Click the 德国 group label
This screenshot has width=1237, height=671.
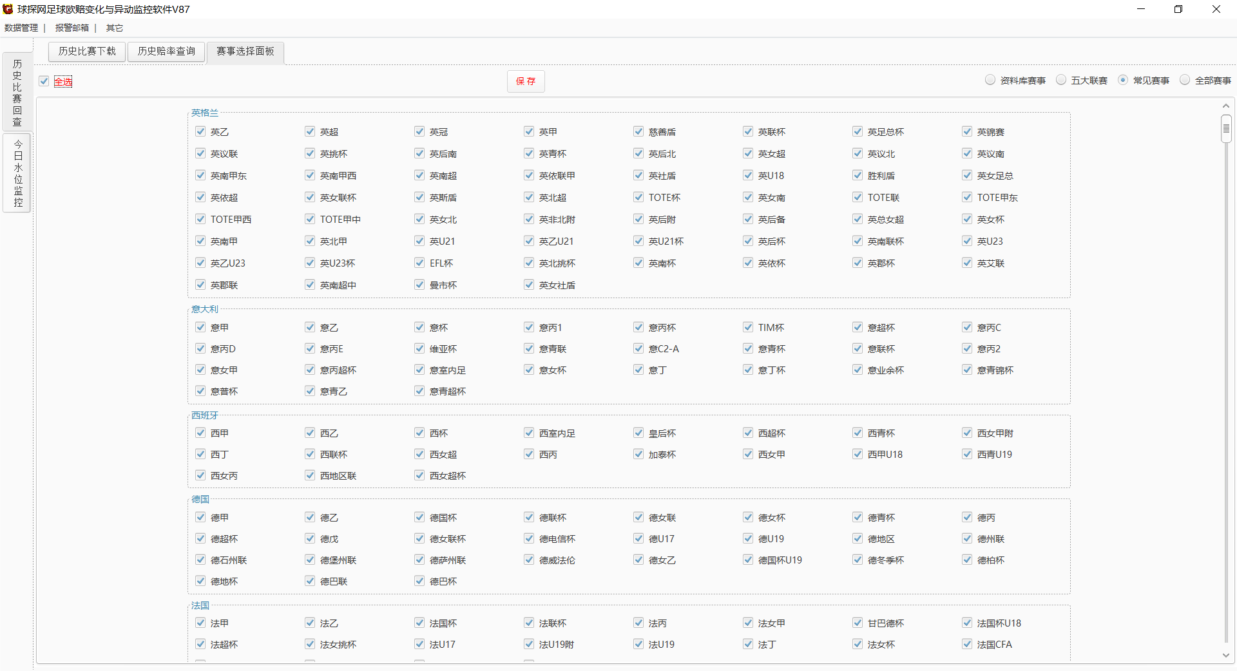(200, 499)
